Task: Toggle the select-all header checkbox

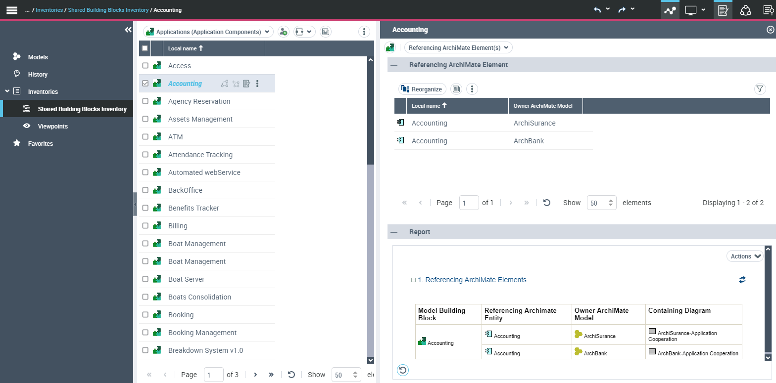Action: (145, 48)
